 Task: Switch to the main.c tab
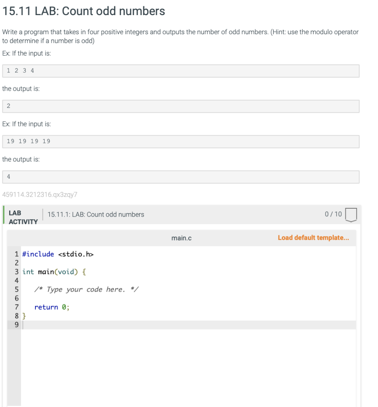[x=181, y=238]
